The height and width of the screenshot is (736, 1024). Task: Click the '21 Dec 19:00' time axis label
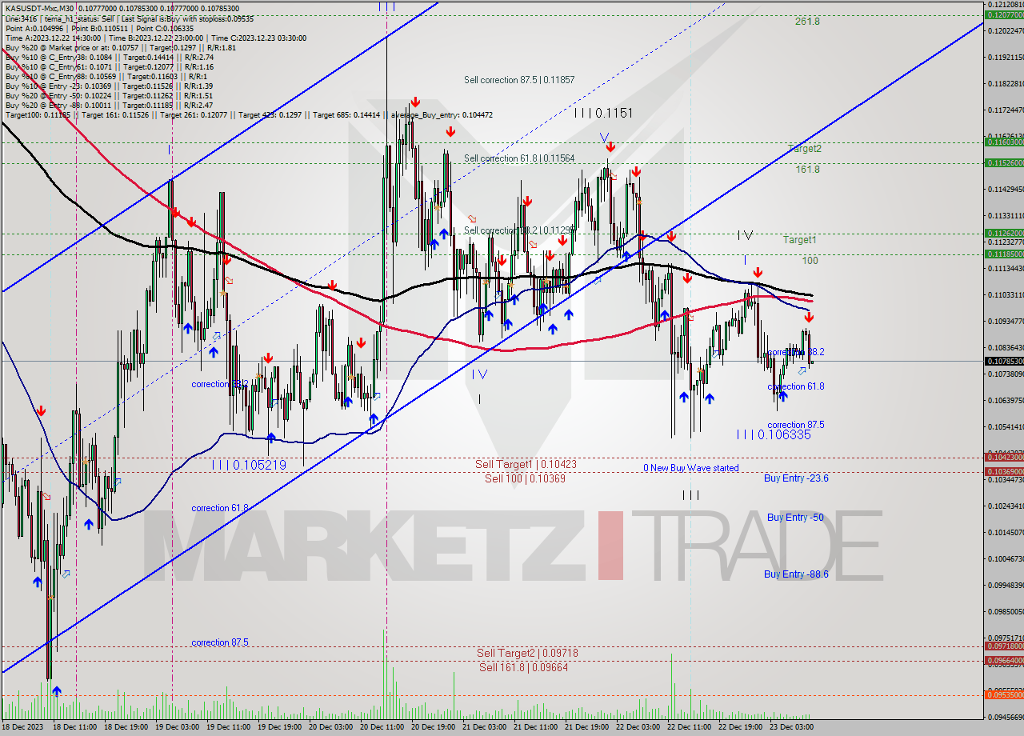pos(586,727)
